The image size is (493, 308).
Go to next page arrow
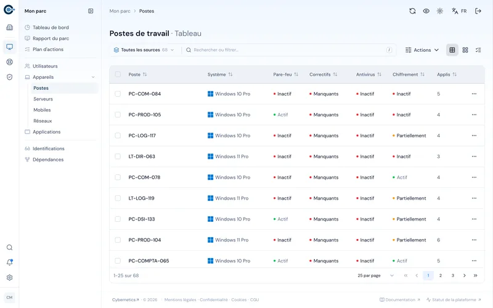465,275
